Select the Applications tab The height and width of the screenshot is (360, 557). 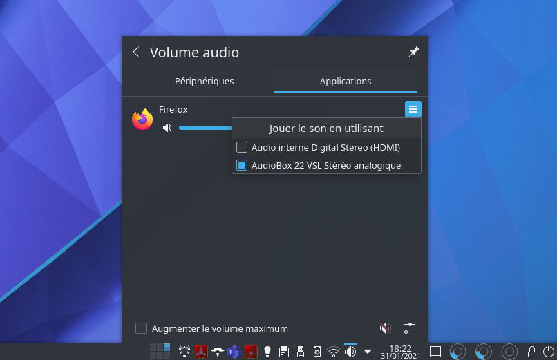pos(346,82)
